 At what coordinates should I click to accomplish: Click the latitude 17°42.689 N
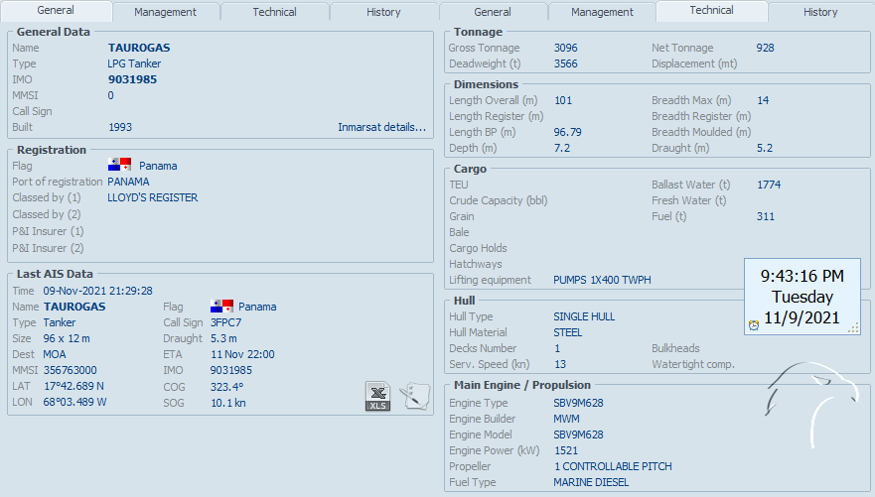pos(73,386)
